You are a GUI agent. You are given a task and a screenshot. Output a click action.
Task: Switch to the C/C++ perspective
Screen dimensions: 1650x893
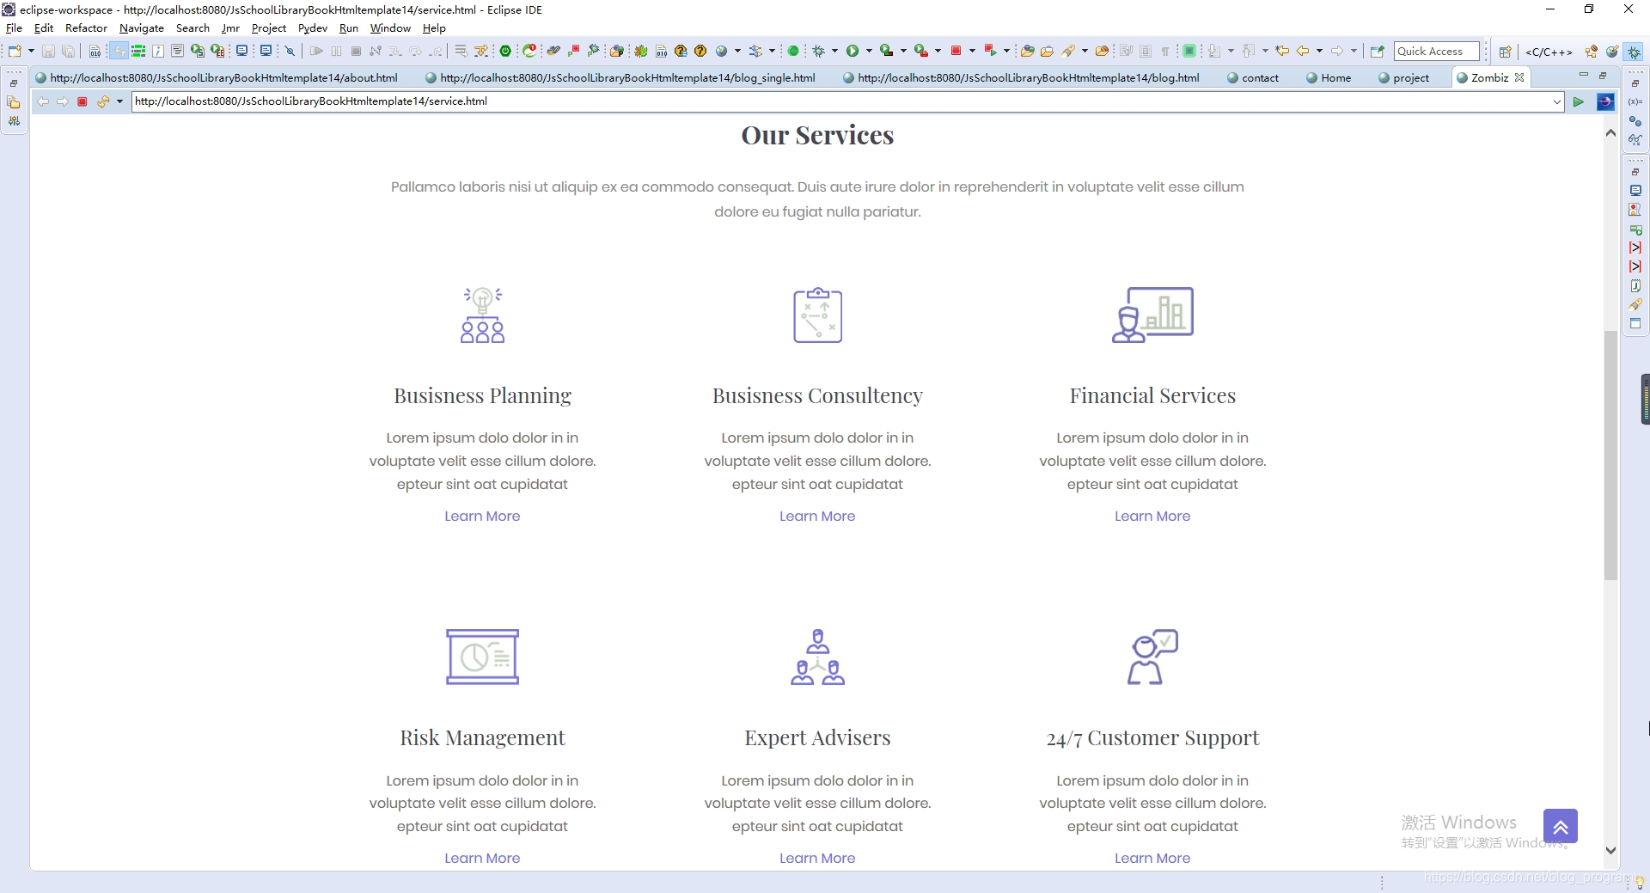point(1549,52)
